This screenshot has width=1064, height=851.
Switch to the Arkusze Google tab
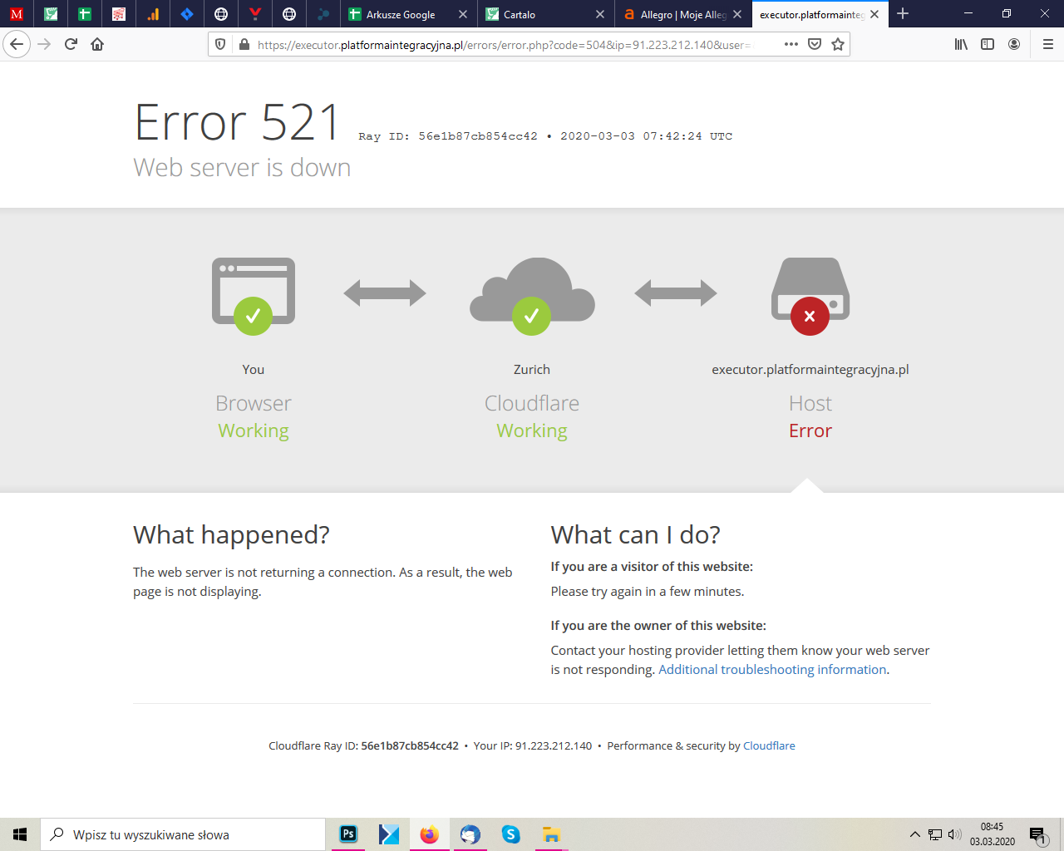point(401,14)
